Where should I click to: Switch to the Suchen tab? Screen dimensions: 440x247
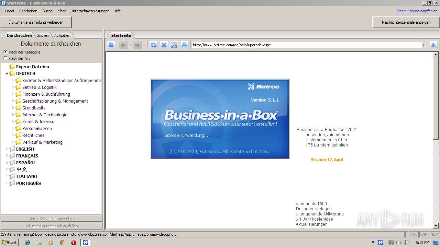coord(43,35)
